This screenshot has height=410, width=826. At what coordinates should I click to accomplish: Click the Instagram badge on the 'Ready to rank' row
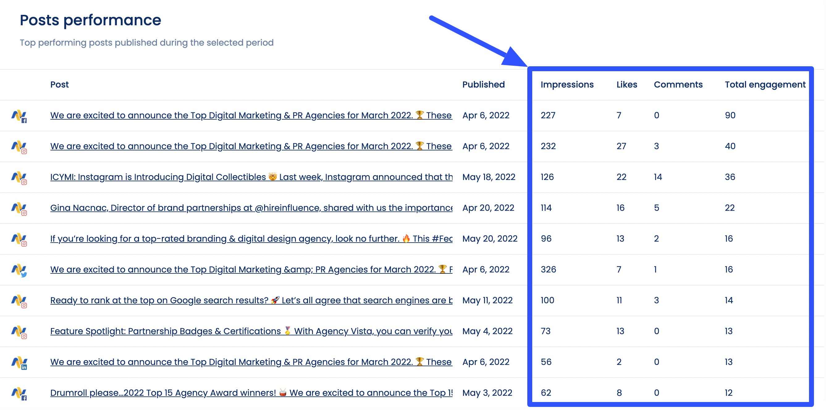click(x=25, y=306)
